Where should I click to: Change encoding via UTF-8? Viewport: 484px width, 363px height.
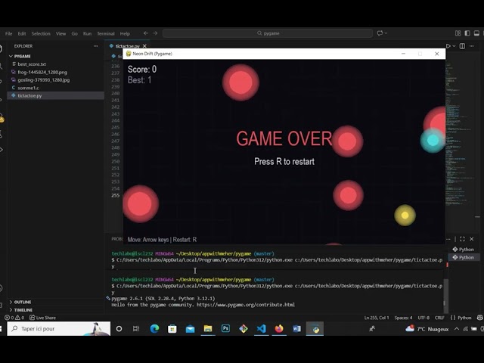coord(423,318)
